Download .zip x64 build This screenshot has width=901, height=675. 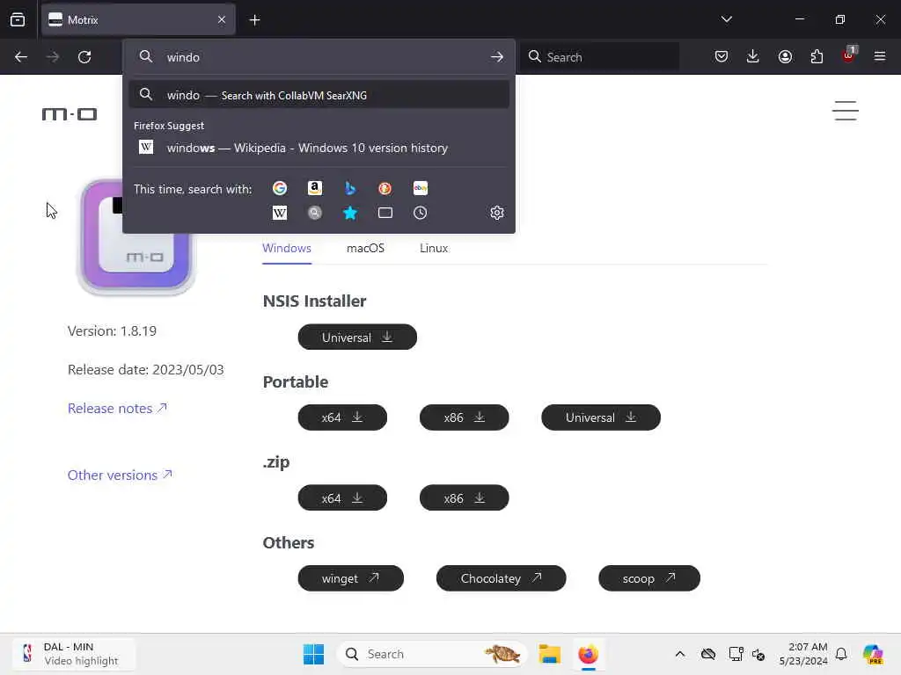(x=342, y=497)
